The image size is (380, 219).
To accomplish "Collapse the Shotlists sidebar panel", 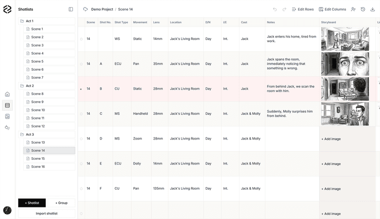I will [71, 9].
